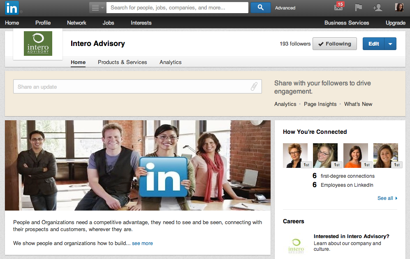Open the search category dropdown menu
Image resolution: width=410 pixels, height=259 pixels.
point(98,8)
